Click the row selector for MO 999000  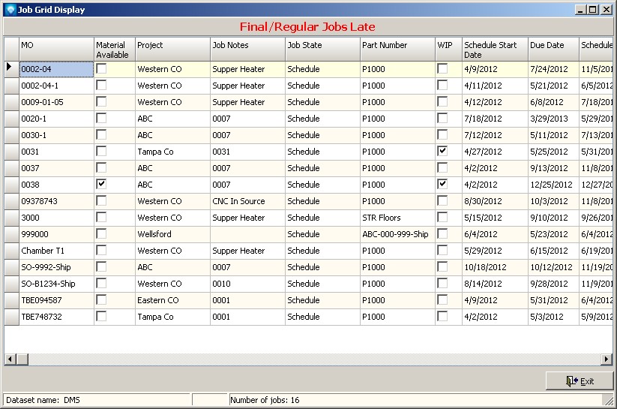click(x=10, y=234)
